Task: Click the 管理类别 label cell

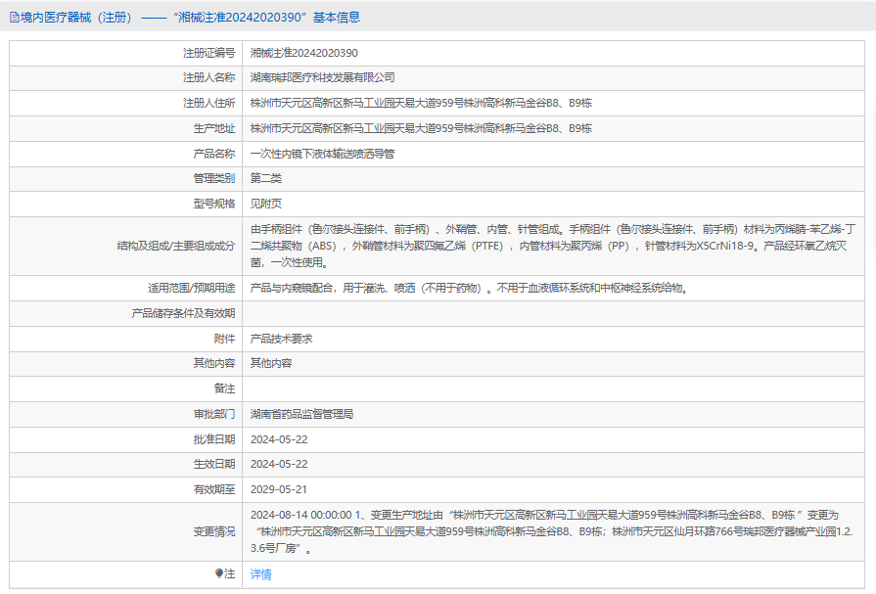Action: pos(125,178)
